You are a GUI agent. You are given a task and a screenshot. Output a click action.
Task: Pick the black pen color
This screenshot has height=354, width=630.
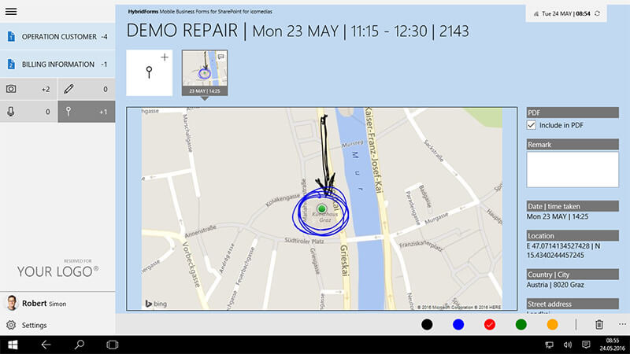(x=427, y=324)
